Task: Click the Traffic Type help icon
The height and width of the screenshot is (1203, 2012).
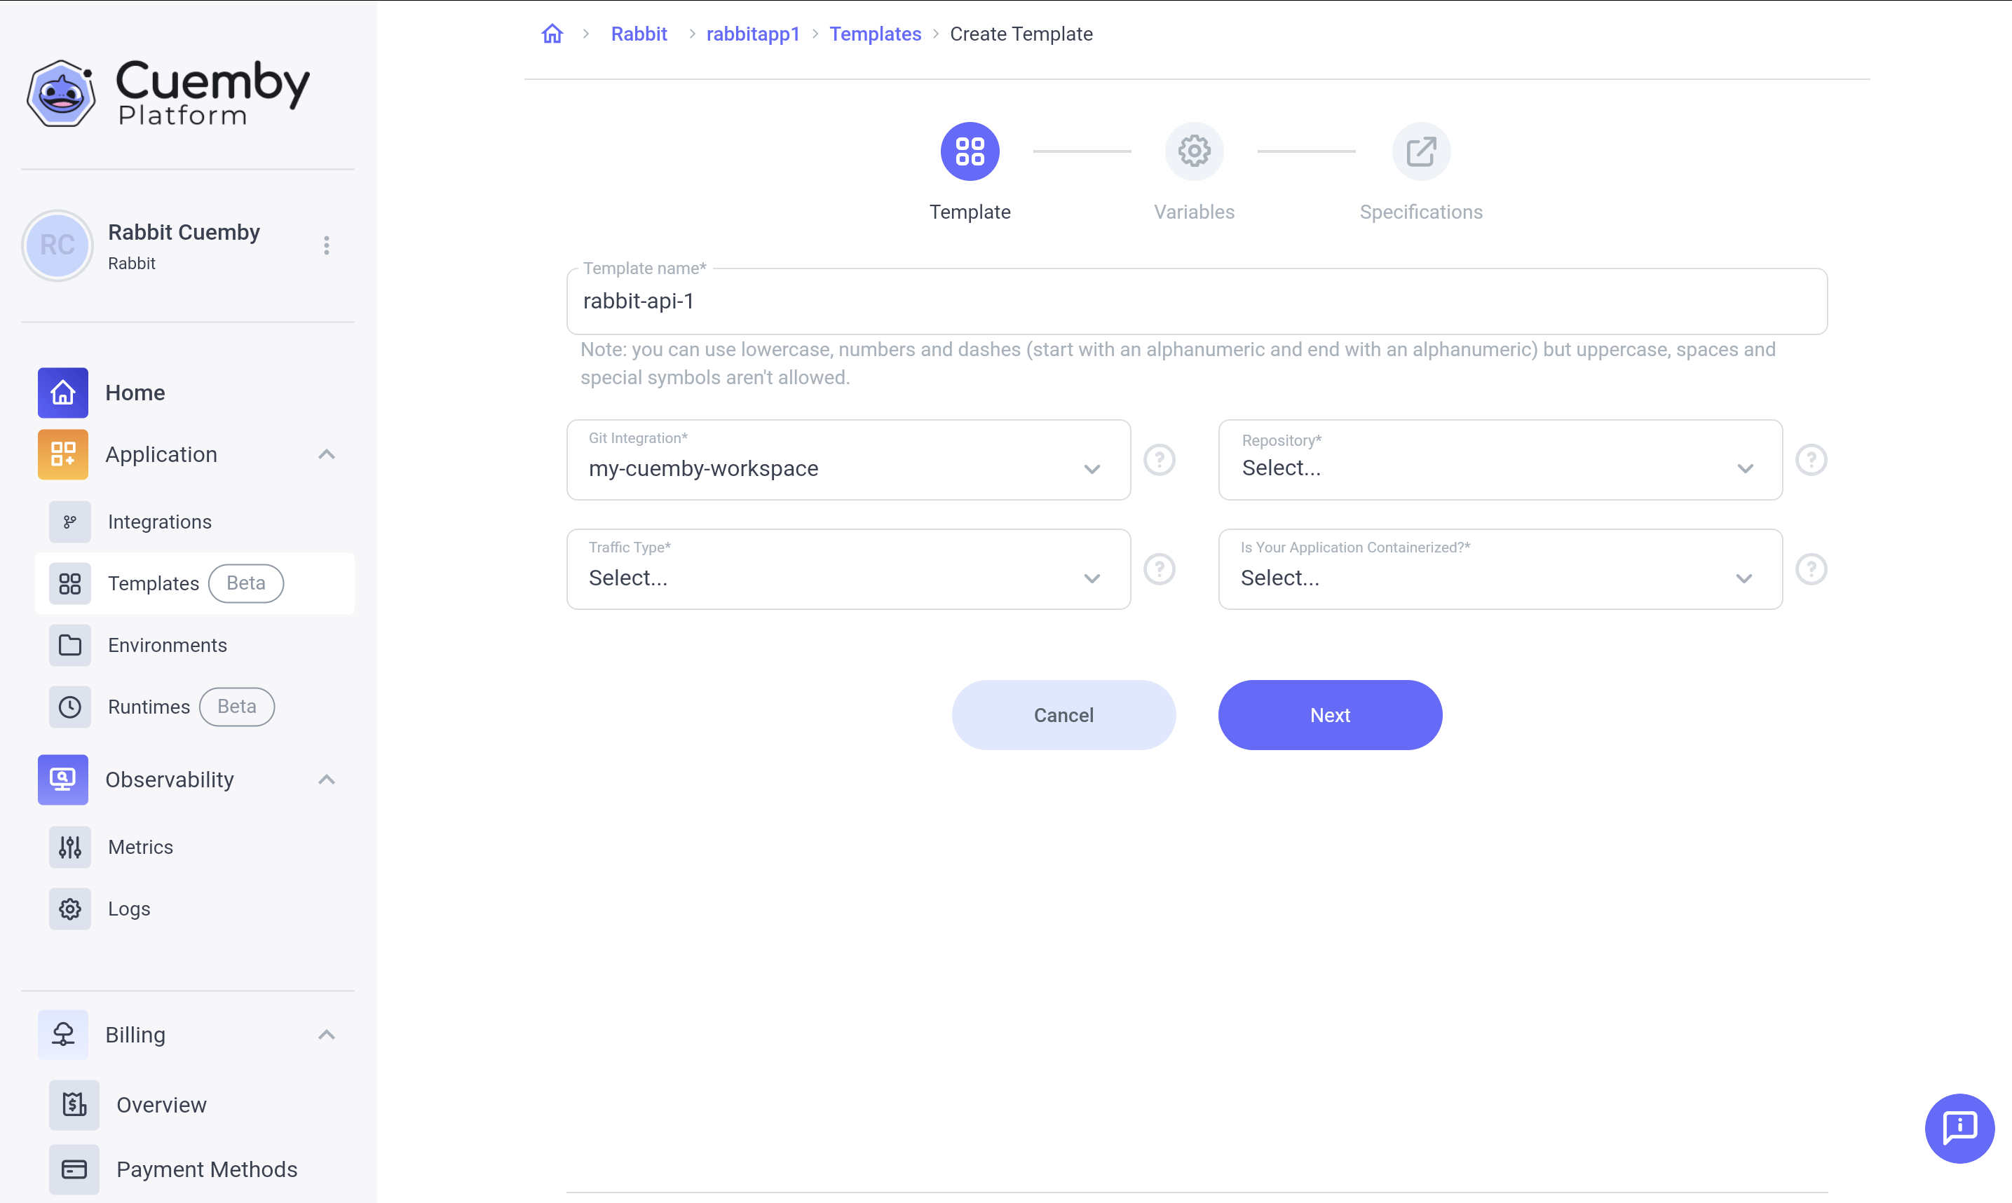Action: pyautogui.click(x=1160, y=569)
